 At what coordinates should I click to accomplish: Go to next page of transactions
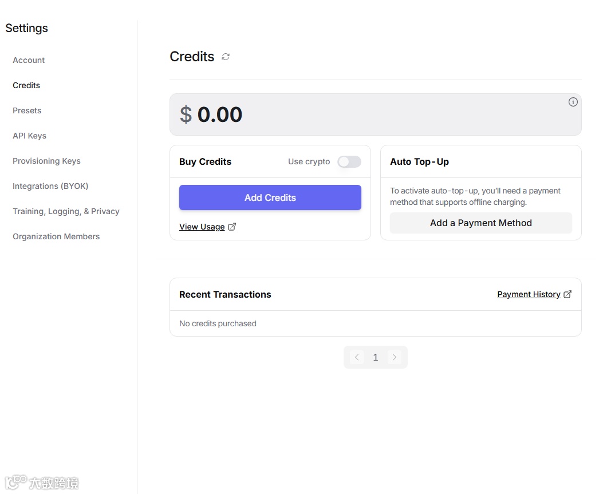tap(394, 357)
